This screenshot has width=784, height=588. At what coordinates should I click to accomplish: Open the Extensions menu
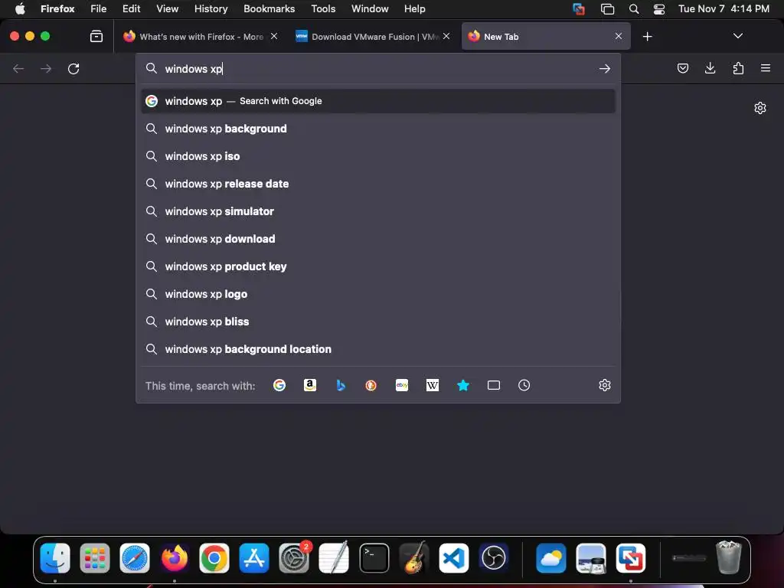point(738,68)
